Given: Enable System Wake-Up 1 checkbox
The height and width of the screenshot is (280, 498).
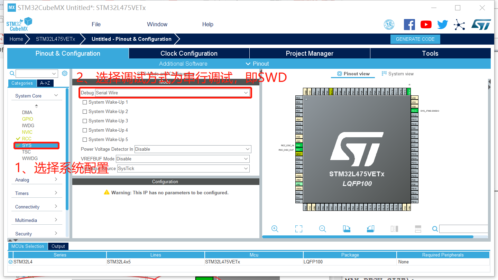Looking at the screenshot, I should point(85,102).
